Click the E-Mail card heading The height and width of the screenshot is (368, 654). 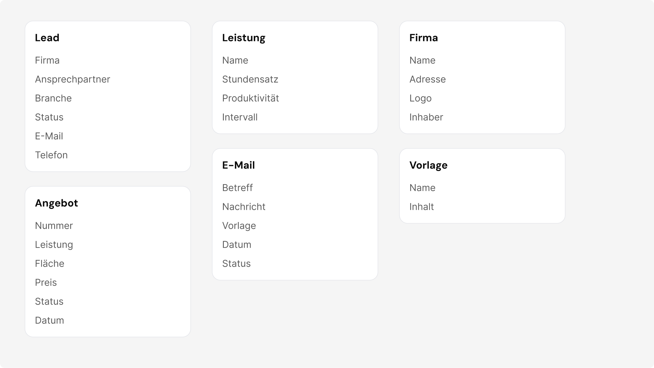(239, 165)
